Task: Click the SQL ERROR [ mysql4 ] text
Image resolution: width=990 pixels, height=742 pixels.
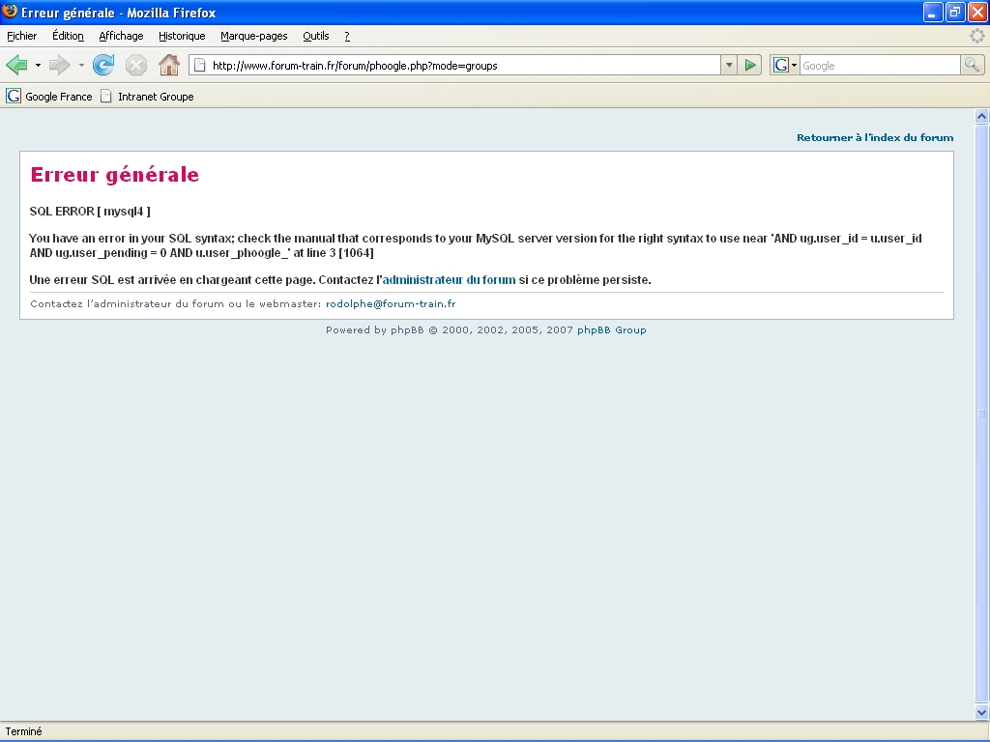Action: [x=90, y=212]
